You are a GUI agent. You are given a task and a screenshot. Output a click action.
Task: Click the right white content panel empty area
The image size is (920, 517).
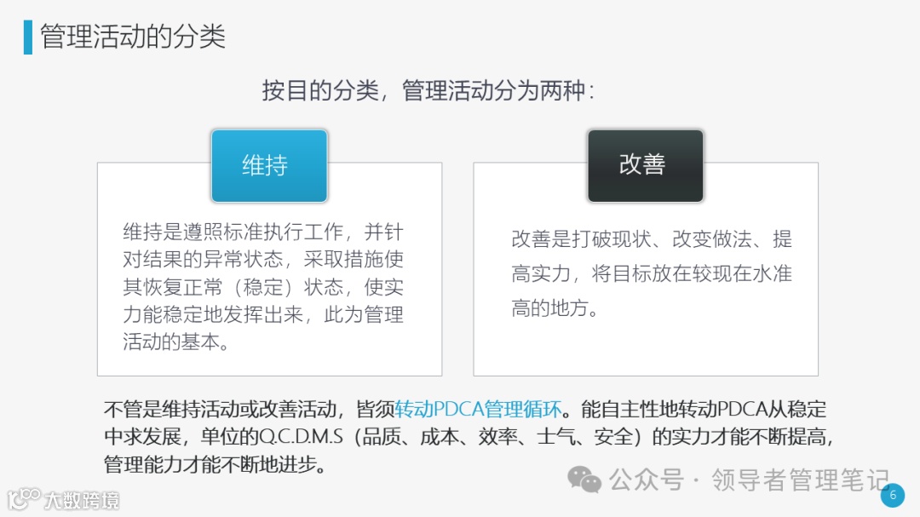click(x=646, y=348)
